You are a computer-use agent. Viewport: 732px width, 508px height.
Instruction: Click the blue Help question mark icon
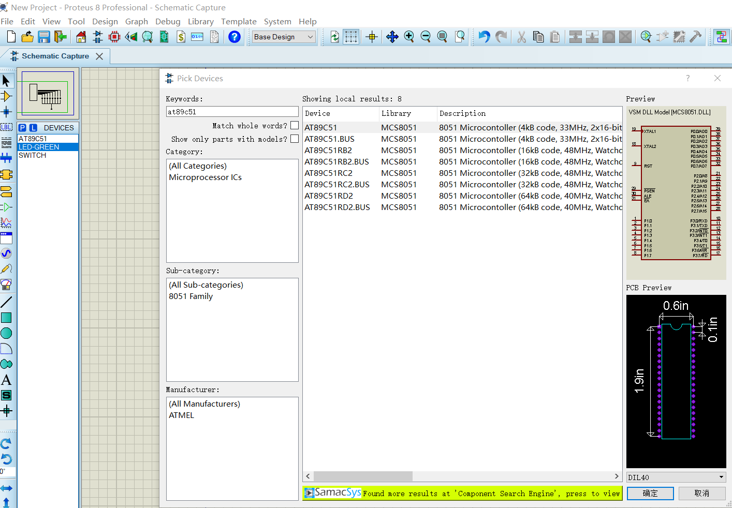(235, 37)
